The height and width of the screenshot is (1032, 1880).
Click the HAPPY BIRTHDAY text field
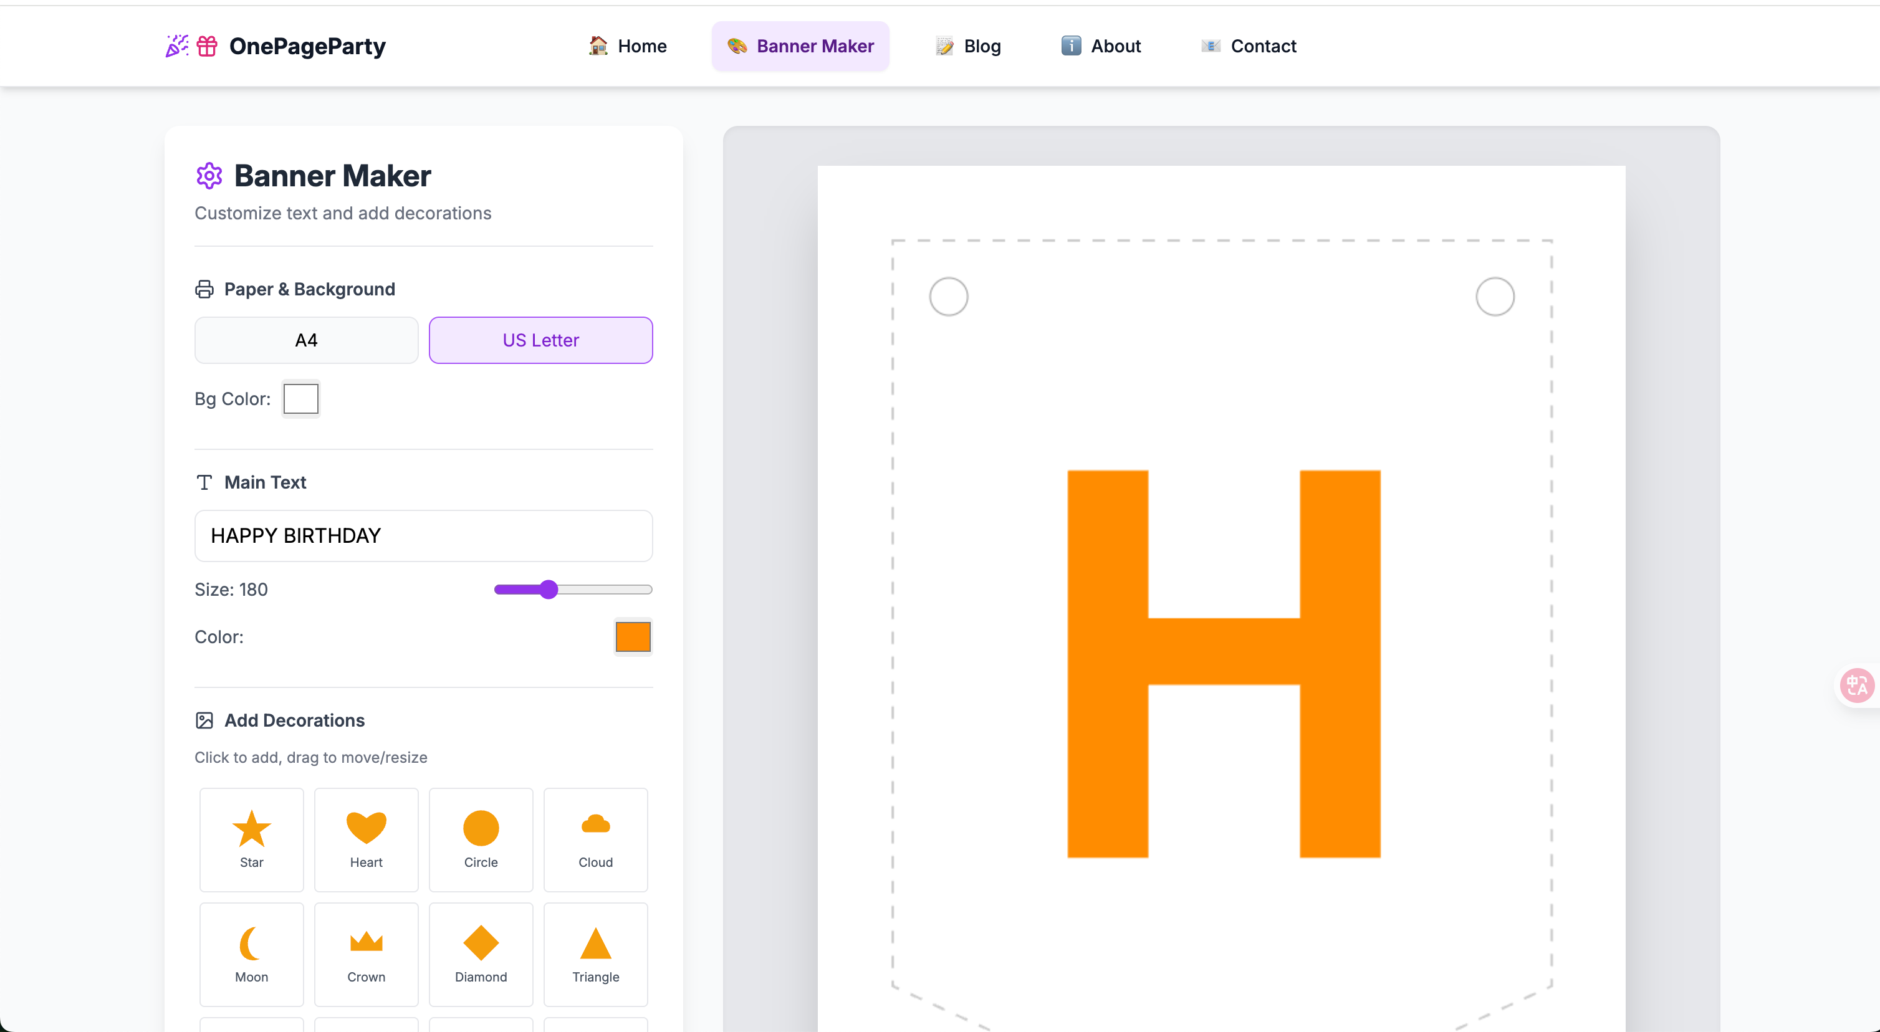click(423, 536)
